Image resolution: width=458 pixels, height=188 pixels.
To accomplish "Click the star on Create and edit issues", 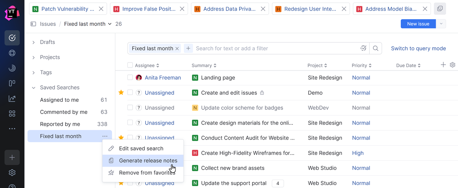I will (121, 93).
